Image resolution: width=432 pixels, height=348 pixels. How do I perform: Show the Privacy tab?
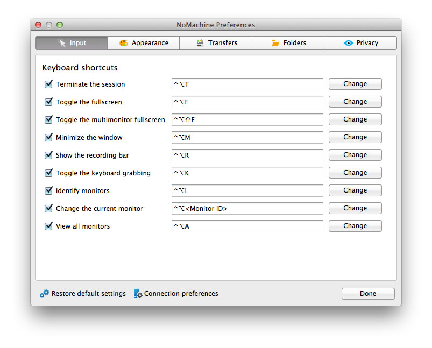coord(360,43)
